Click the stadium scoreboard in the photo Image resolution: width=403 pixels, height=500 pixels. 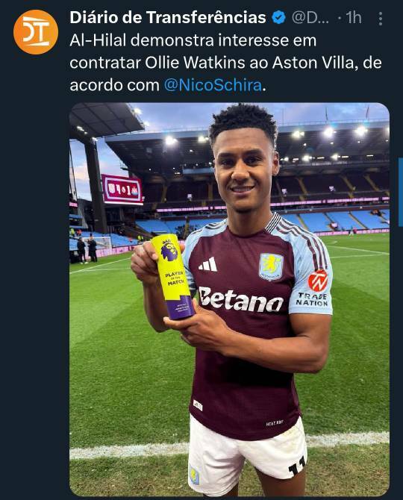[x=122, y=190]
